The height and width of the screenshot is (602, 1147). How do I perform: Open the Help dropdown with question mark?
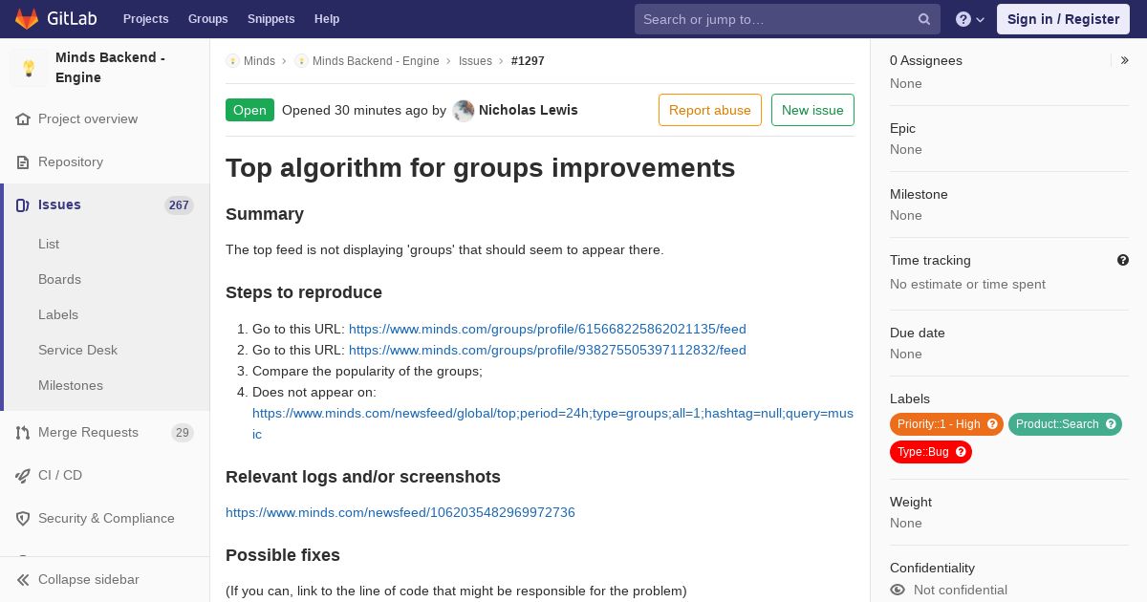coord(970,19)
